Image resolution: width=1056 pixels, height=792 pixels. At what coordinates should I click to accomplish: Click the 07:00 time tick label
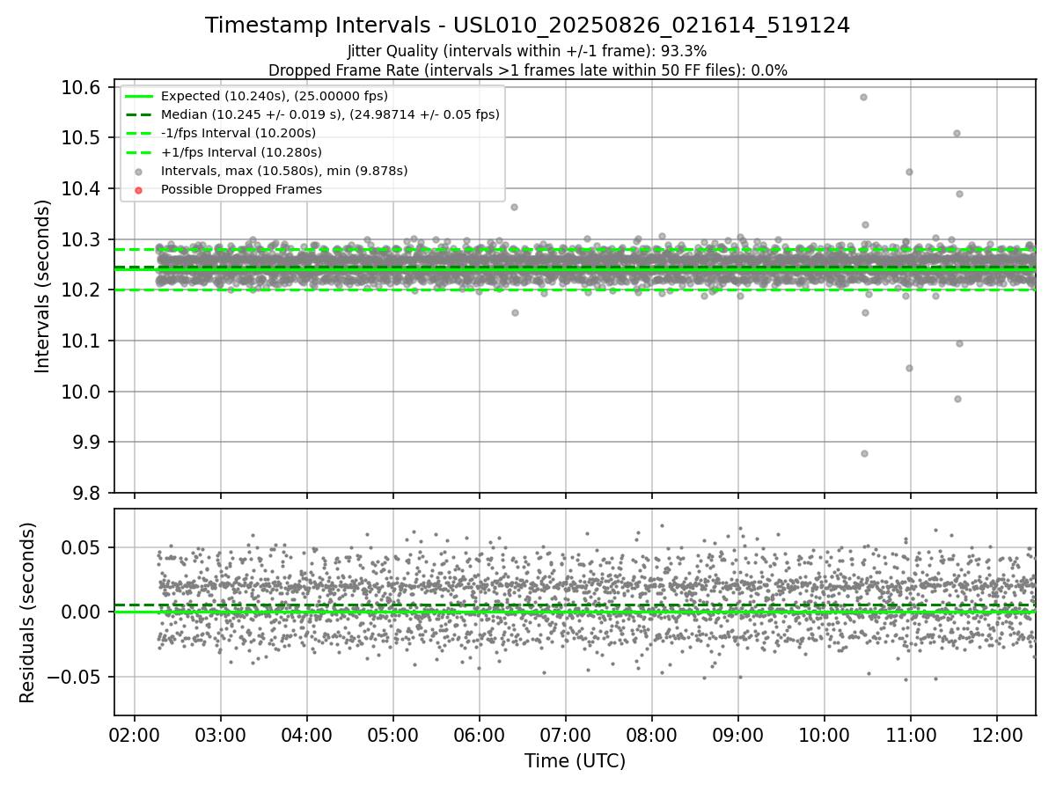[x=566, y=734]
